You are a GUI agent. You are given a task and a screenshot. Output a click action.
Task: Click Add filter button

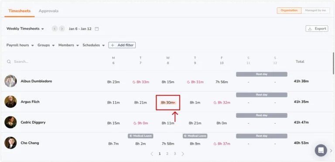pos(122,45)
